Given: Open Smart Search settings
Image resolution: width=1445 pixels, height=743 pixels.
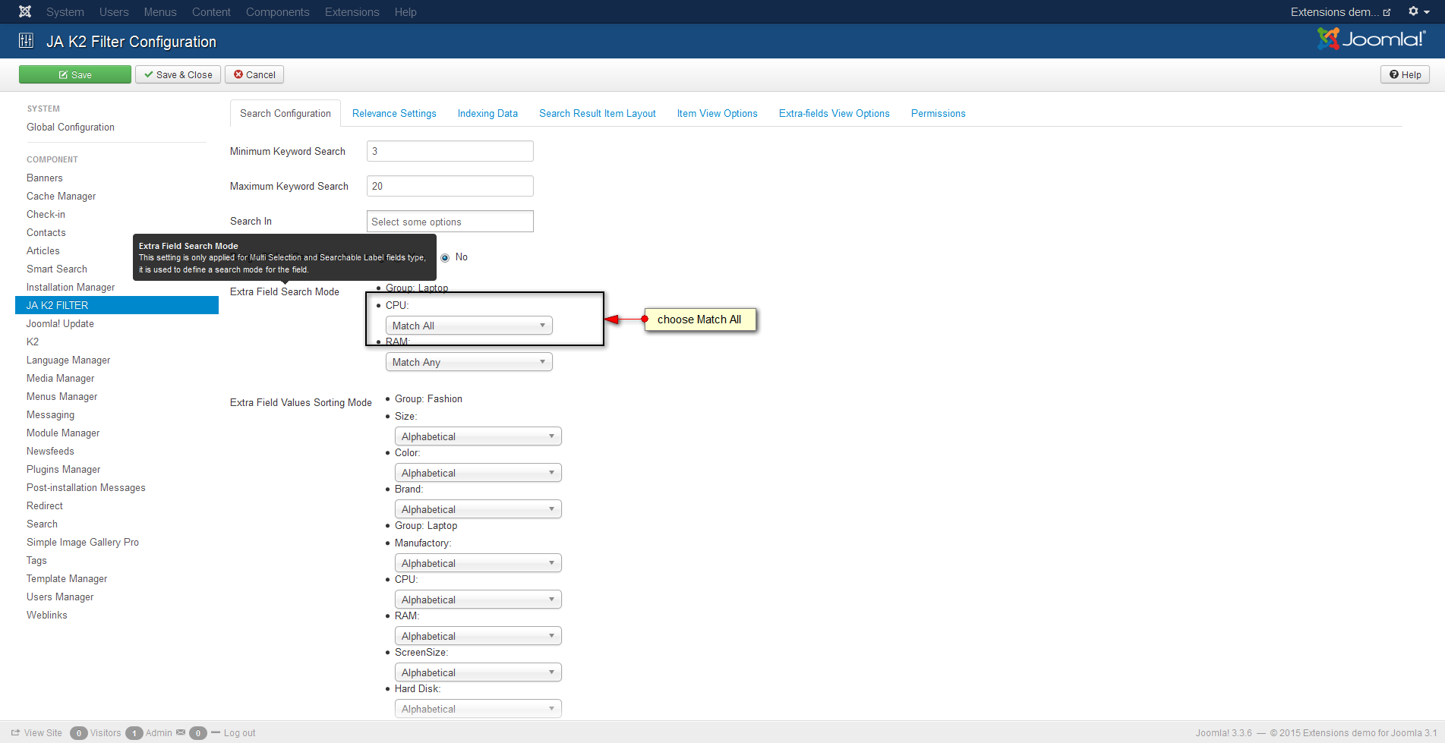Looking at the screenshot, I should click(x=57, y=269).
